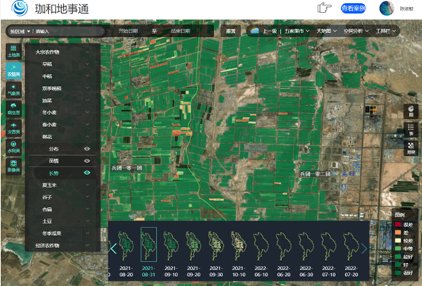
Task: Click the red 很差 legend swatch
Action: point(398,224)
